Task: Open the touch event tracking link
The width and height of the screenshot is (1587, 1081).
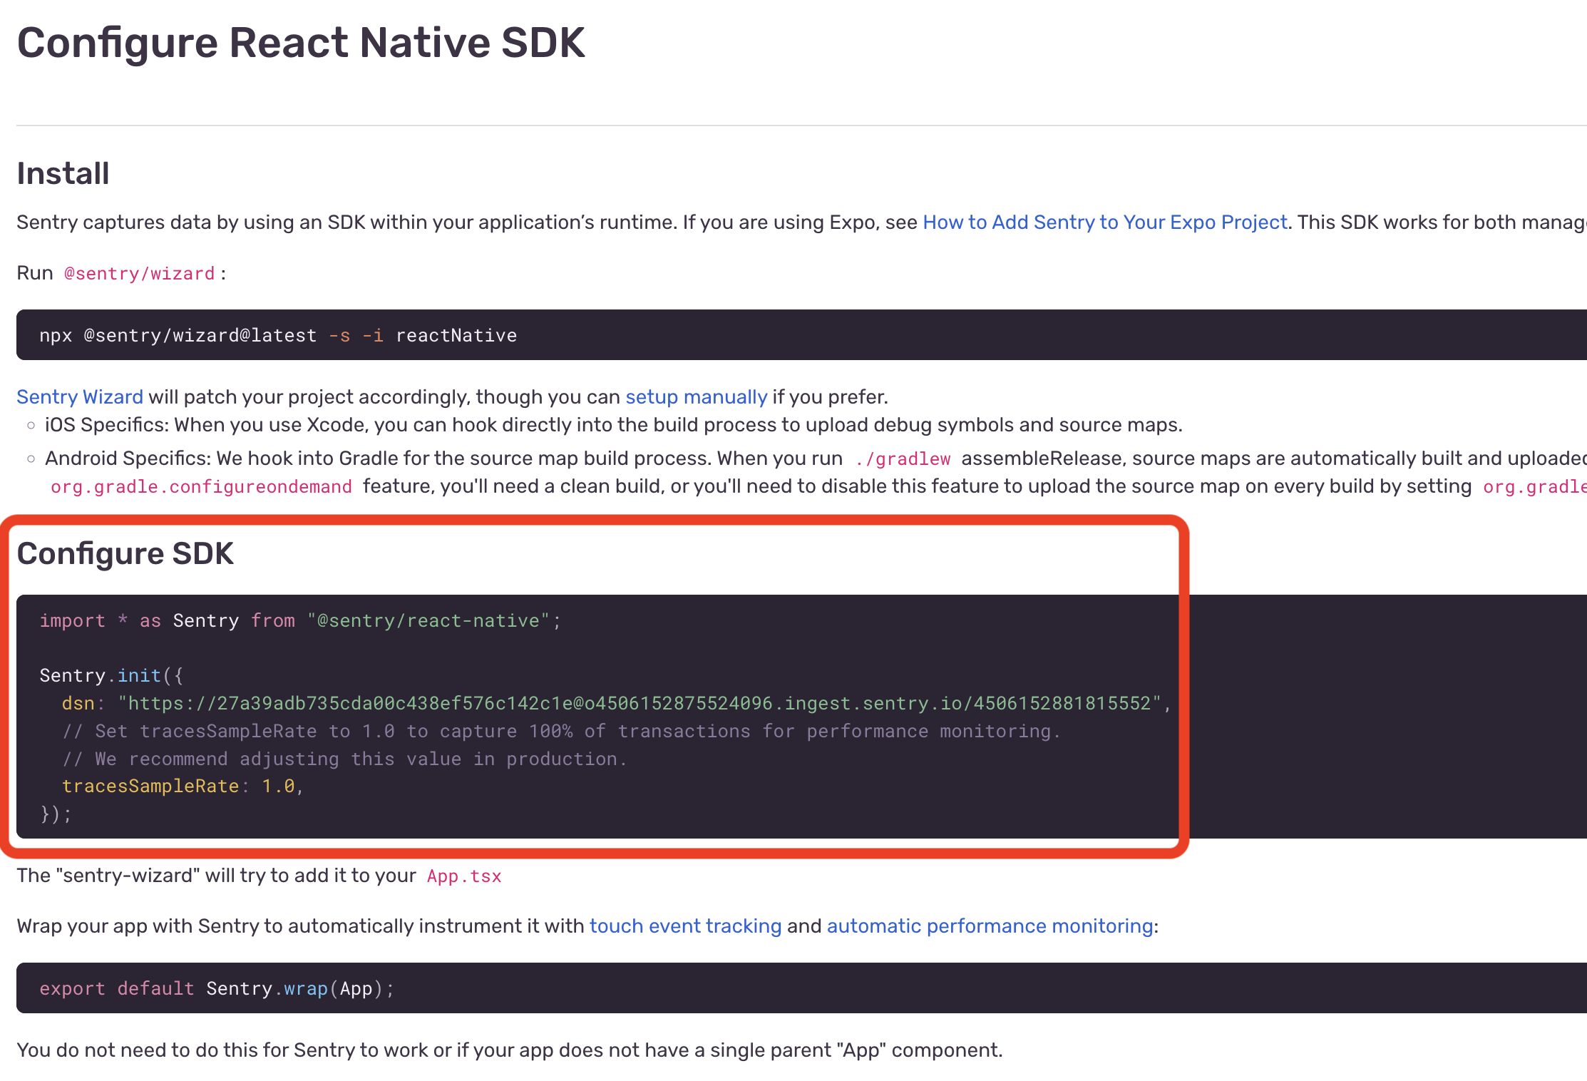Action: click(x=685, y=926)
